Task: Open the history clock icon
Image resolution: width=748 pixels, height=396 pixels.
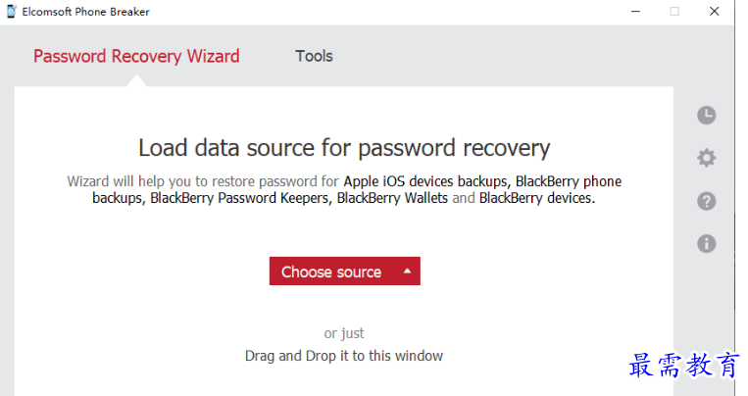Action: coord(706,115)
